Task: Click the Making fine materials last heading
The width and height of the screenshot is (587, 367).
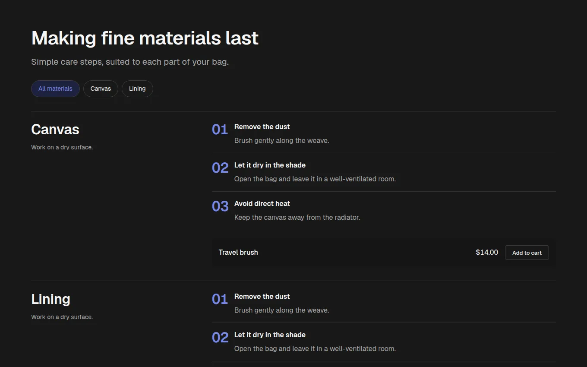Action: pos(145,38)
